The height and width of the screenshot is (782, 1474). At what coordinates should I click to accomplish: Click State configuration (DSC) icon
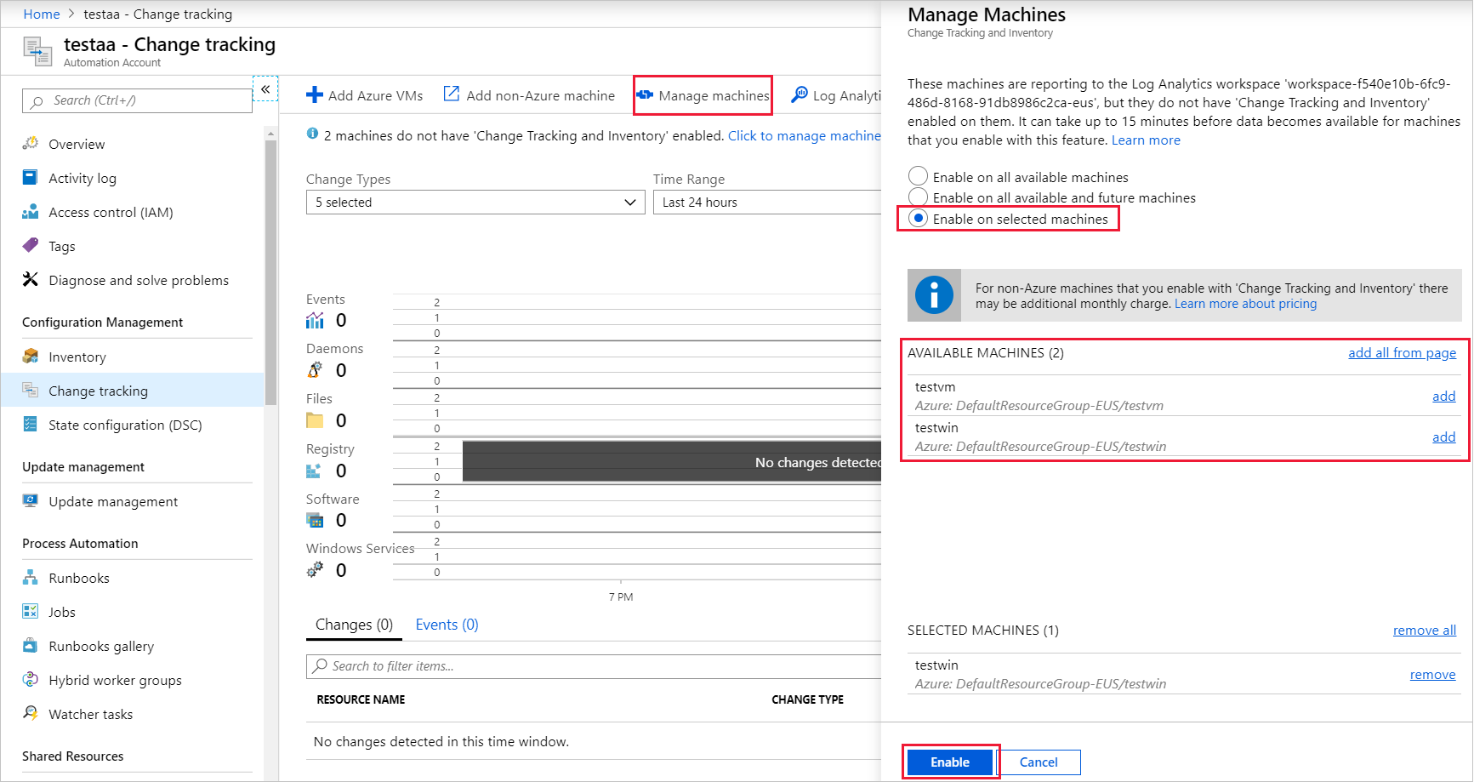coord(31,424)
